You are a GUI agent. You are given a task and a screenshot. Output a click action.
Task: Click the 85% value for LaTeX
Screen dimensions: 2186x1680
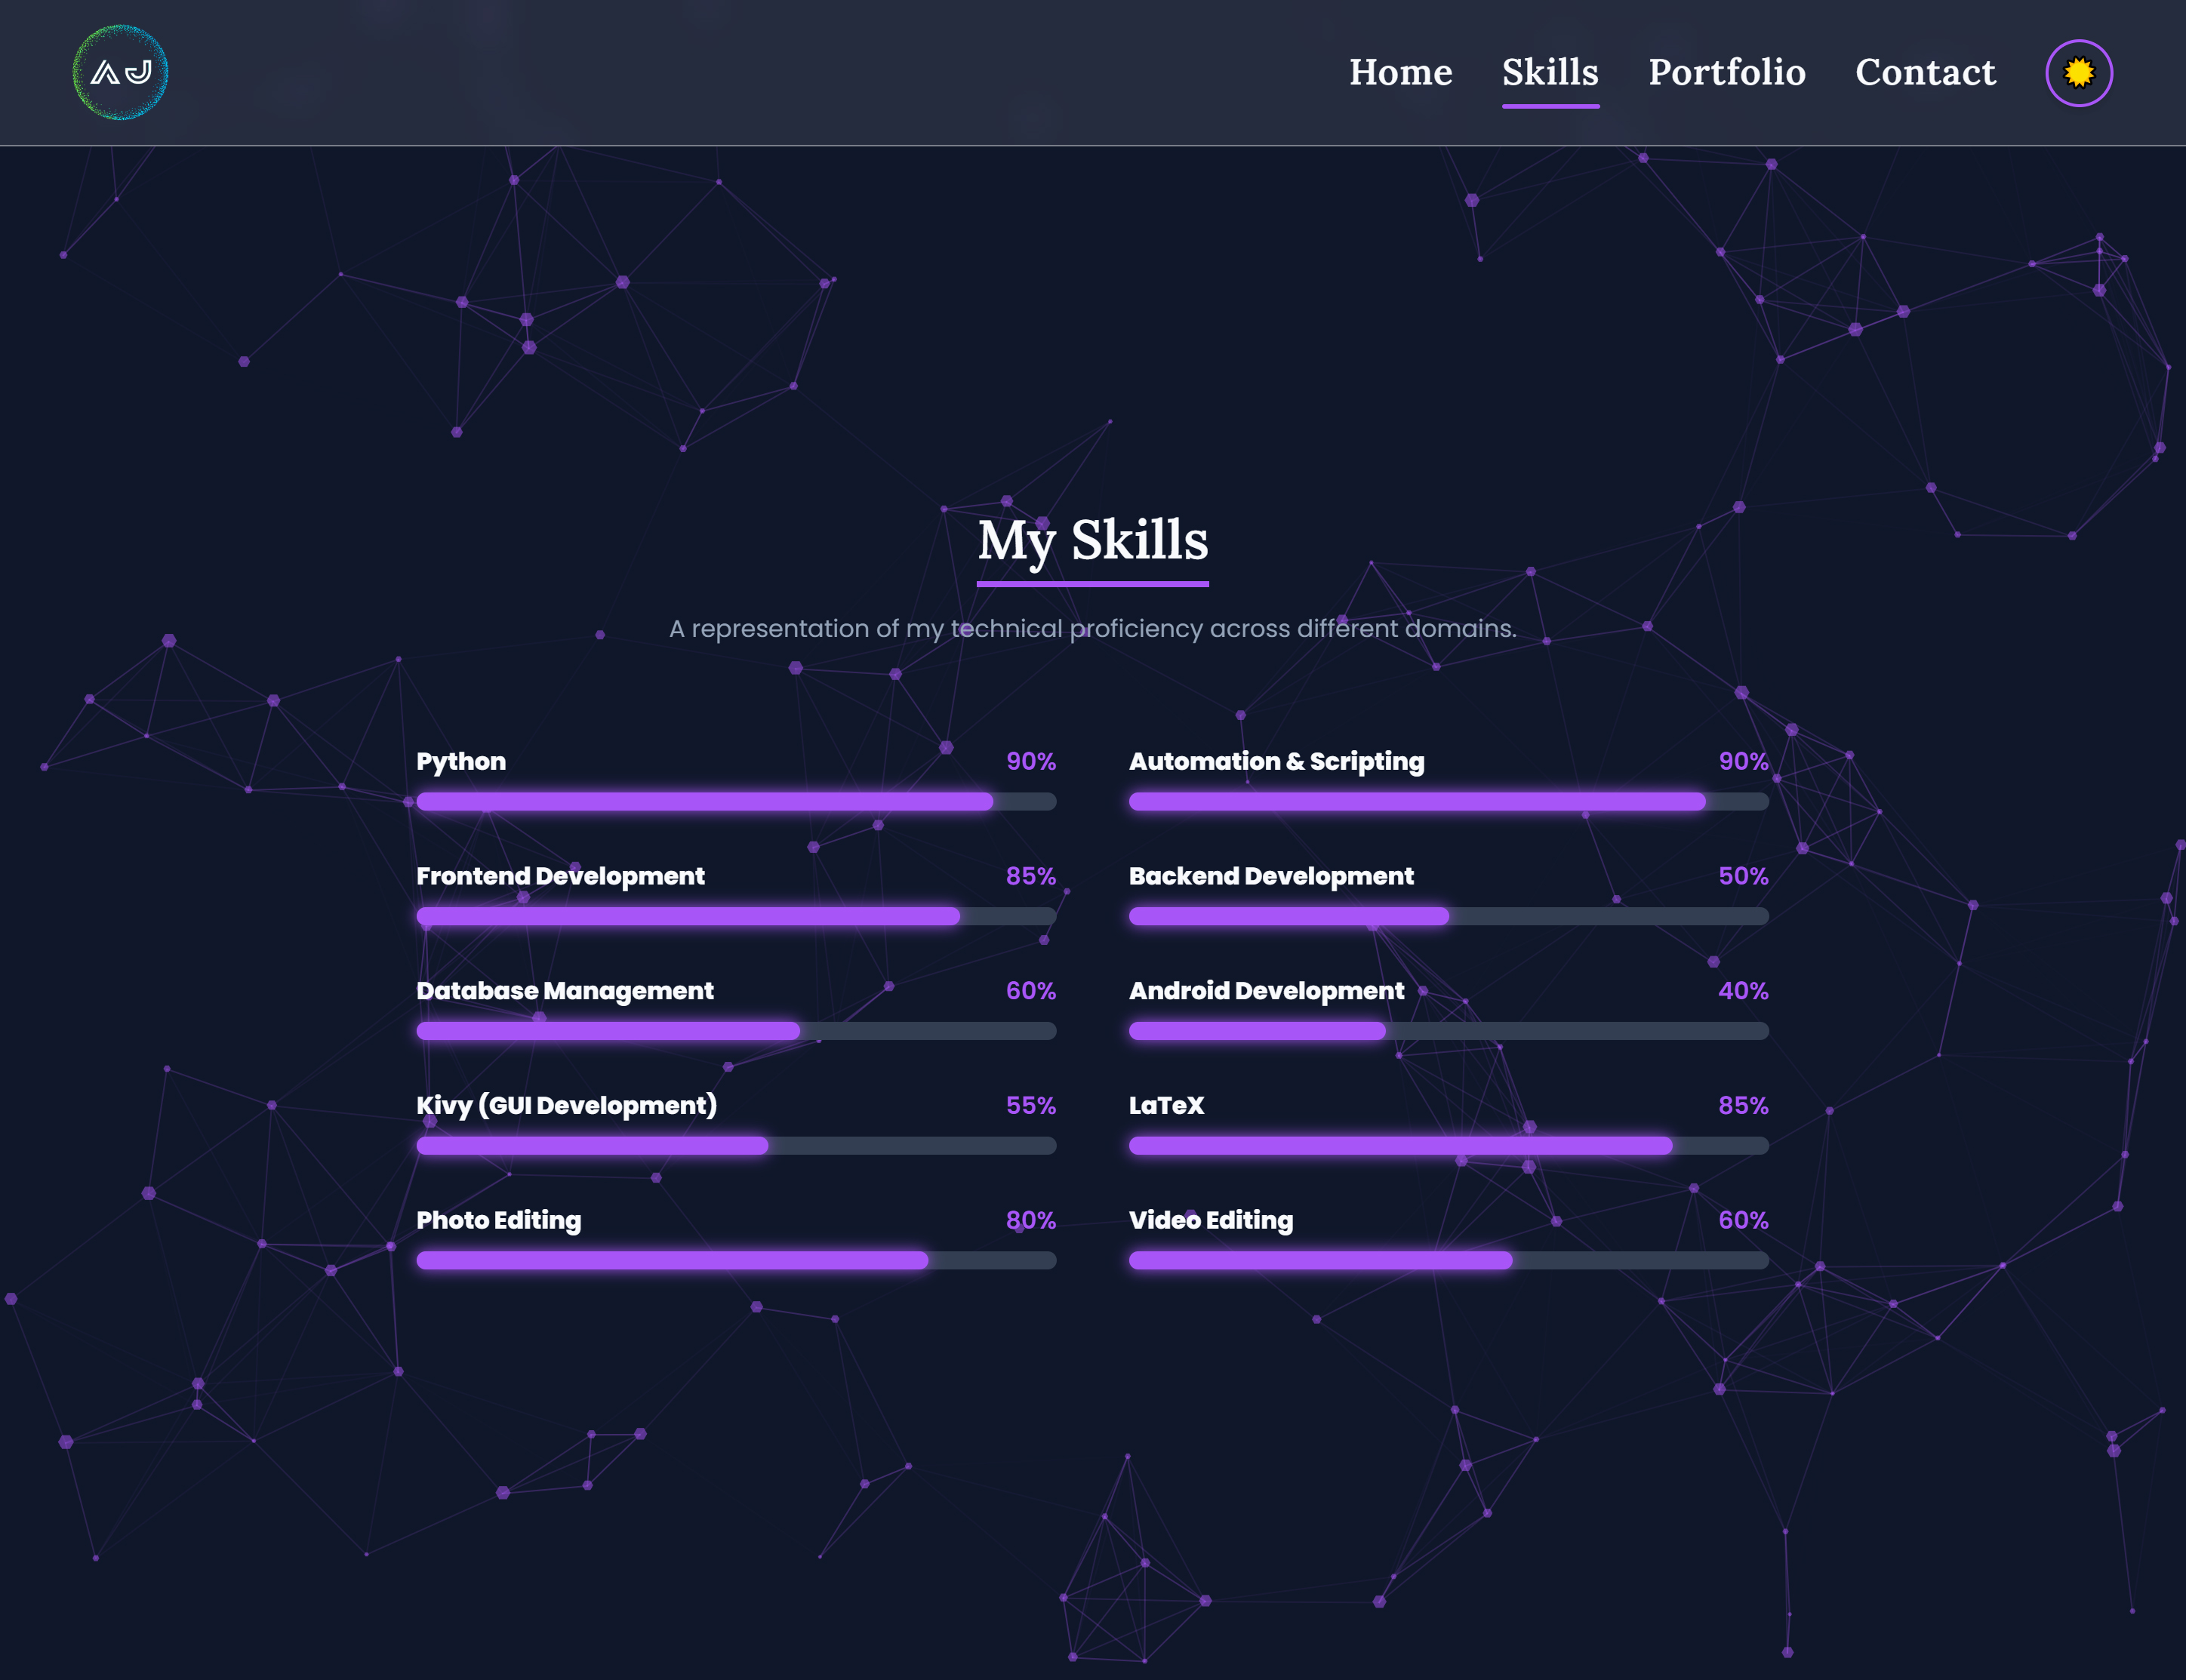1743,1105
